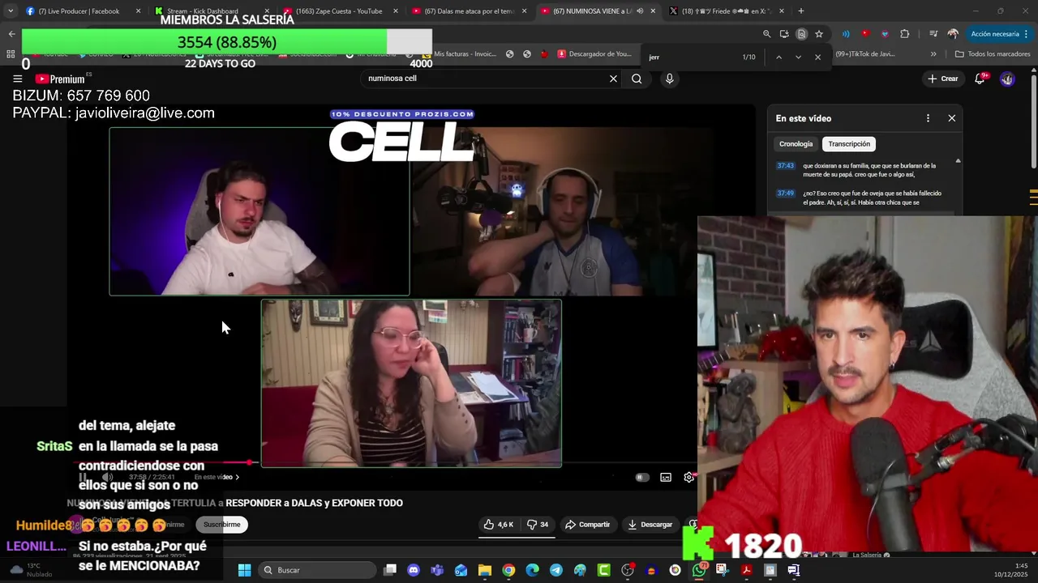Open 'Todos los marcadores' folder
The image size is (1038, 583).
point(993,54)
